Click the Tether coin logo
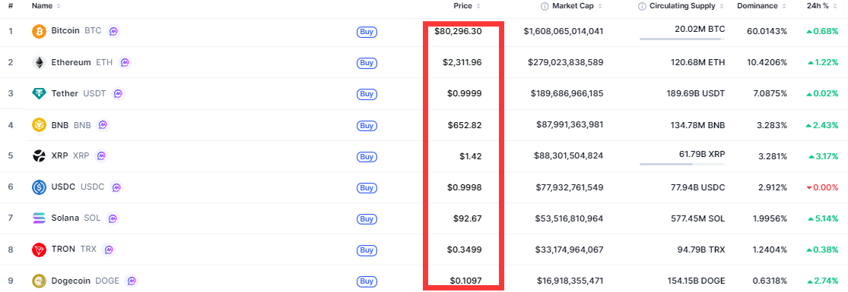Screen dimensions: 848x292 point(39,94)
